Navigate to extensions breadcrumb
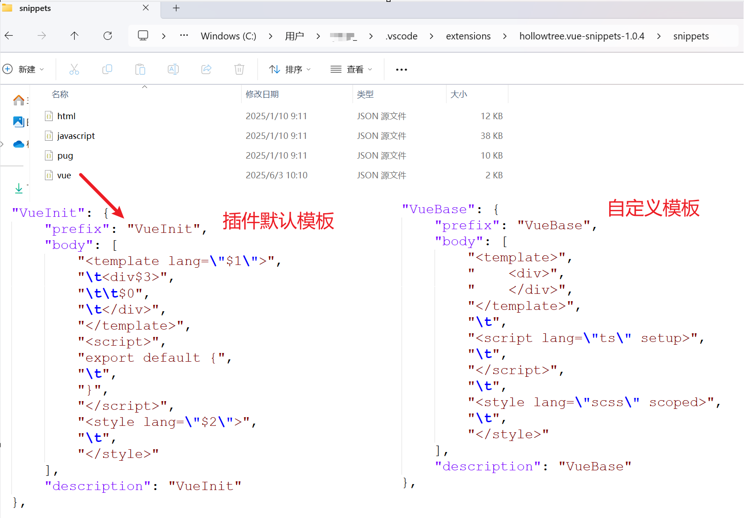Image resolution: width=744 pixels, height=518 pixels. point(468,36)
